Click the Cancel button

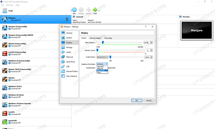click(149, 100)
